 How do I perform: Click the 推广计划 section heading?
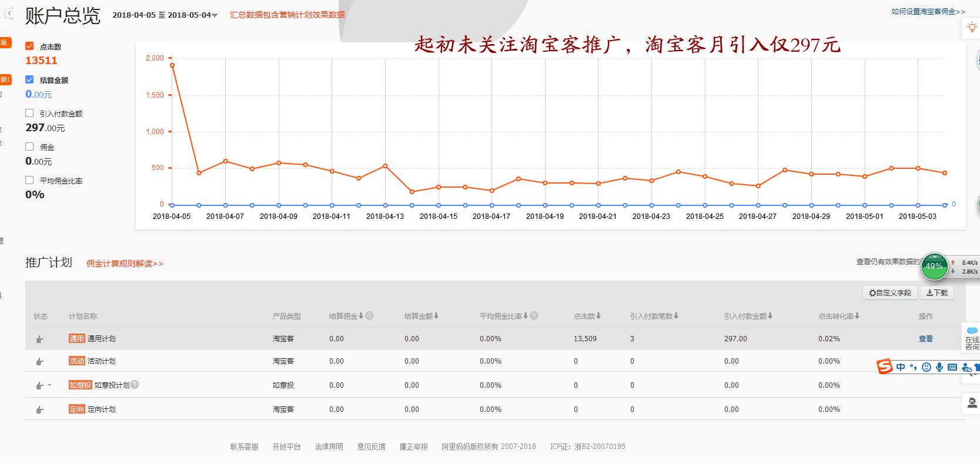coord(49,262)
